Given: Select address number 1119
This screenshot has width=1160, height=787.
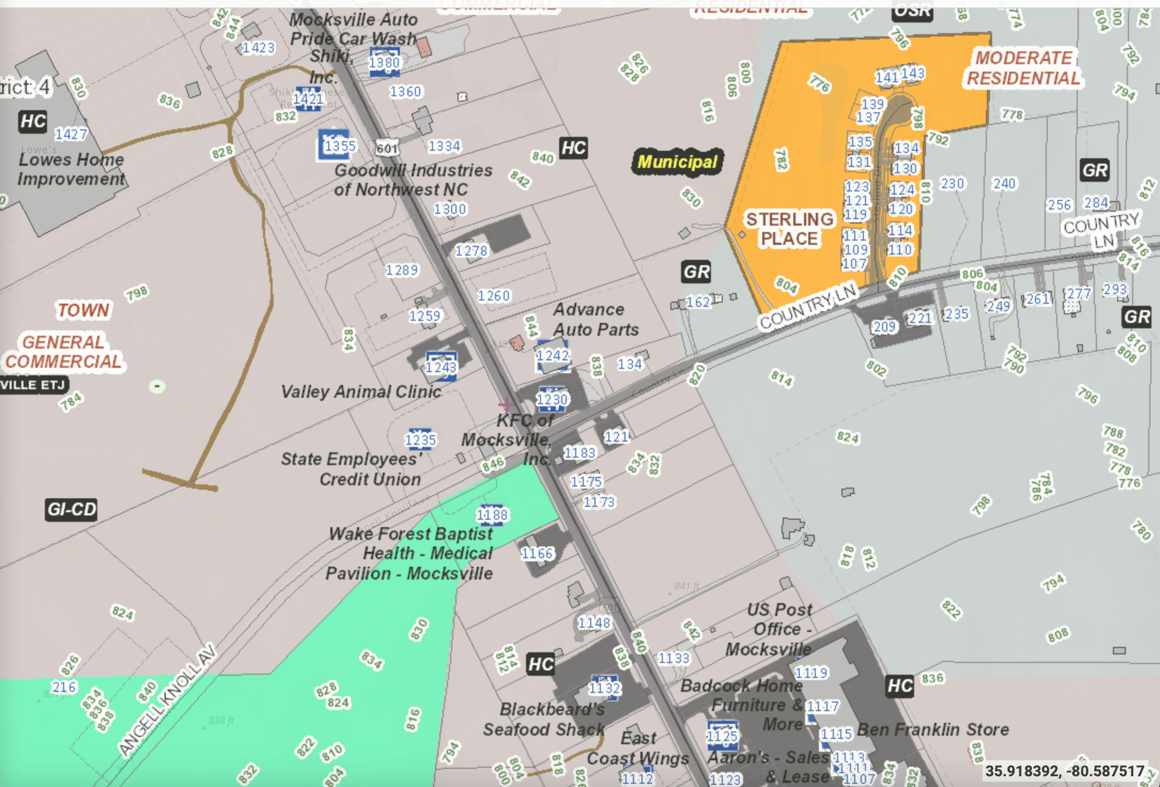Looking at the screenshot, I should 811,673.
